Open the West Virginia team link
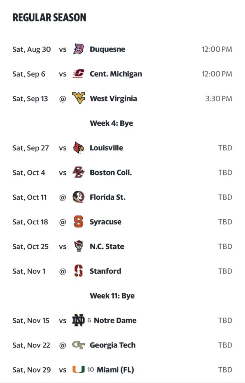245x383 pixels. 114,98
